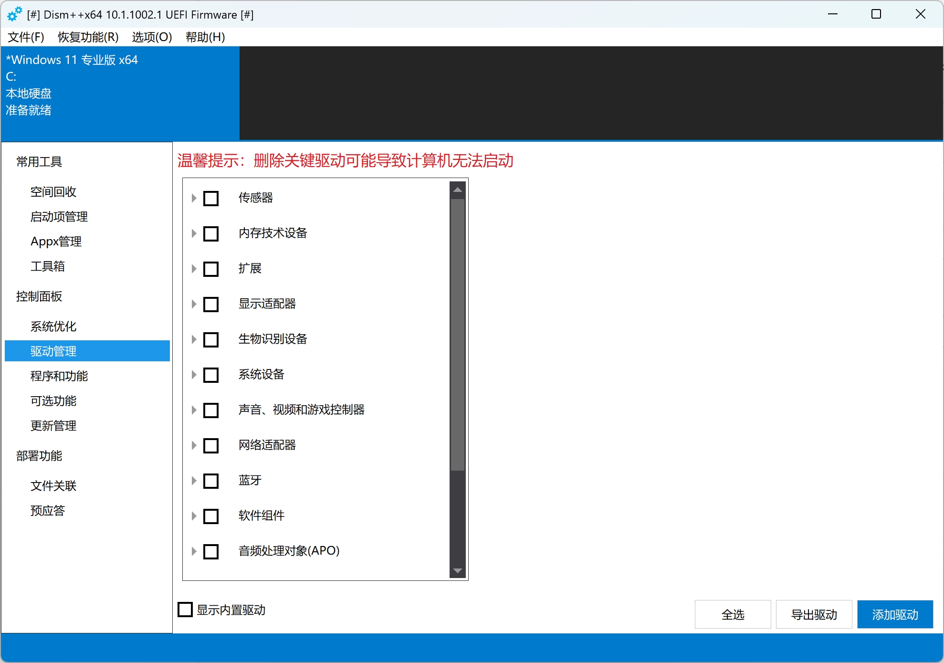Expand the 显示适配器 driver category
The height and width of the screenshot is (663, 944).
194,304
